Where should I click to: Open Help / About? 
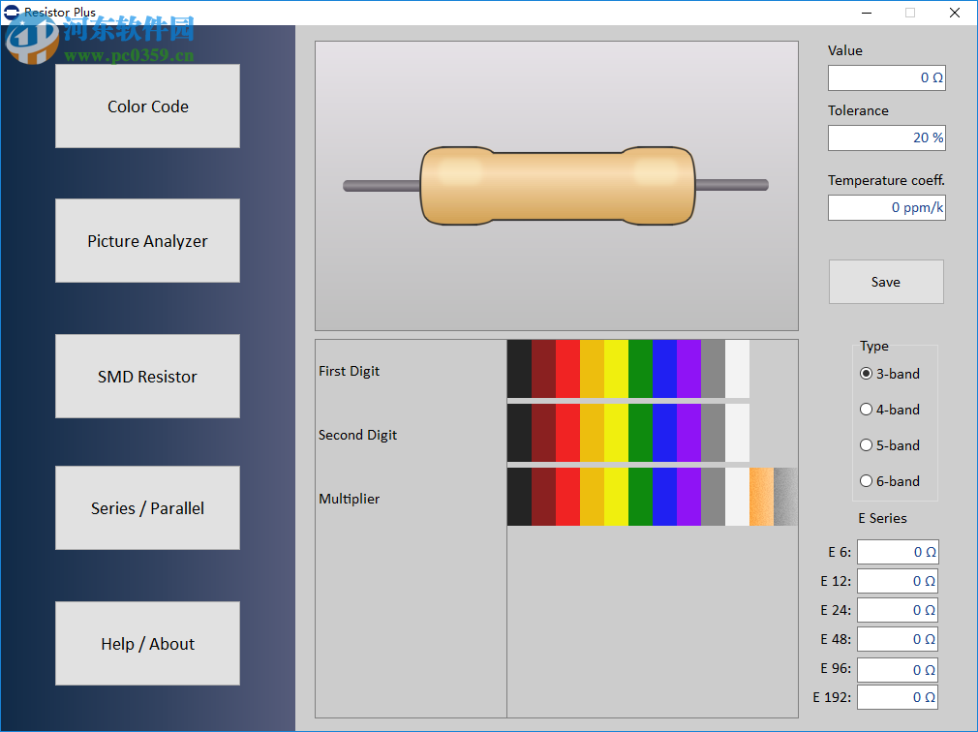147,643
